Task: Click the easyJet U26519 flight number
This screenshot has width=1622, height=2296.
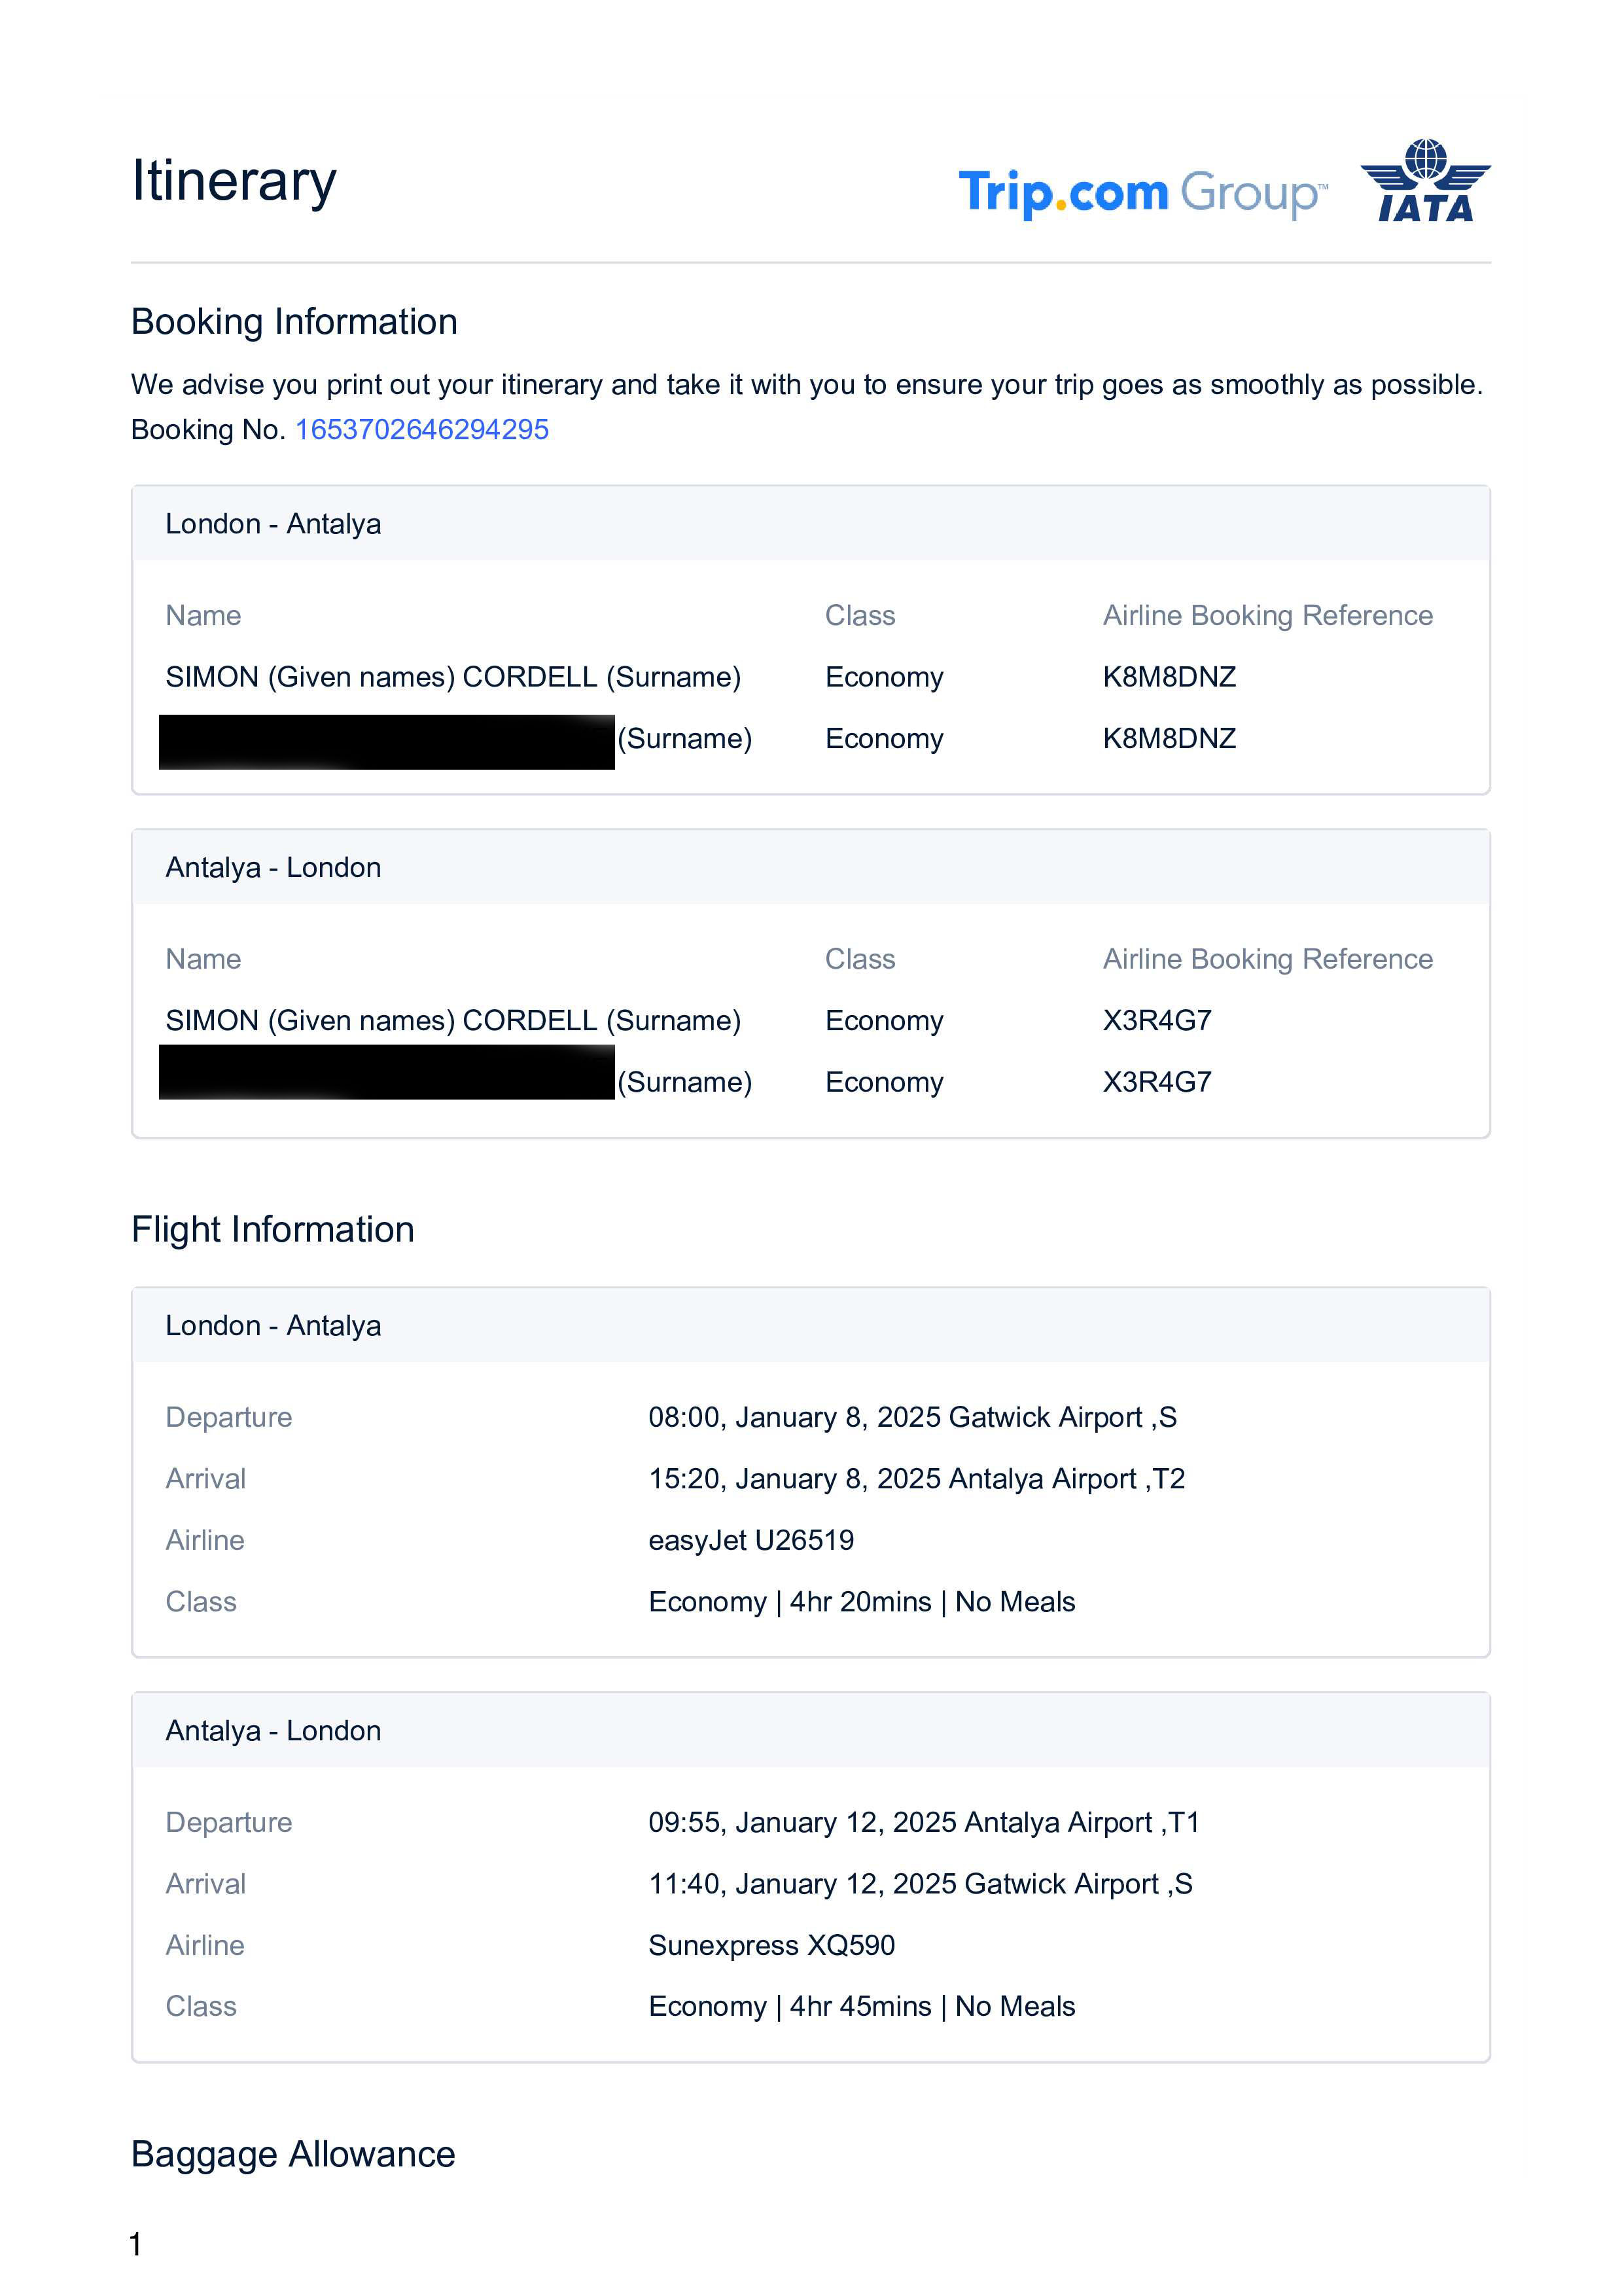Action: (x=750, y=1540)
